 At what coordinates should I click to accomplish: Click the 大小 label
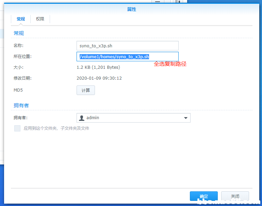[x=18, y=67]
